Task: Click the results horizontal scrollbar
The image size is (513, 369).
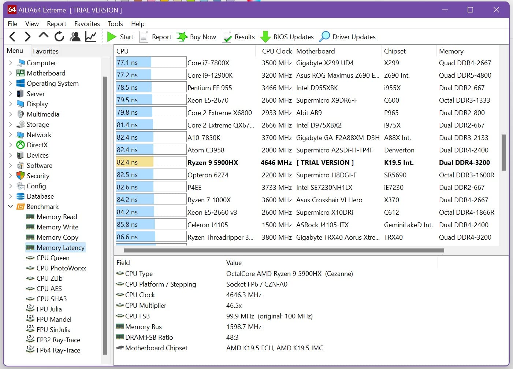Action: (284, 251)
